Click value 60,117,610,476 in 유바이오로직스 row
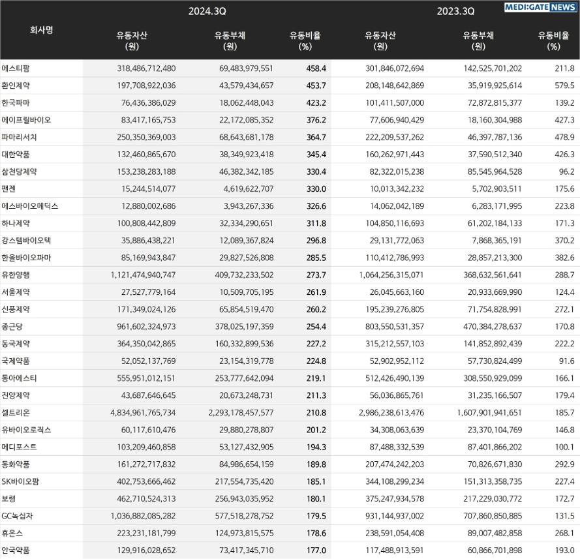This screenshot has width=580, height=559. pyautogui.click(x=149, y=430)
